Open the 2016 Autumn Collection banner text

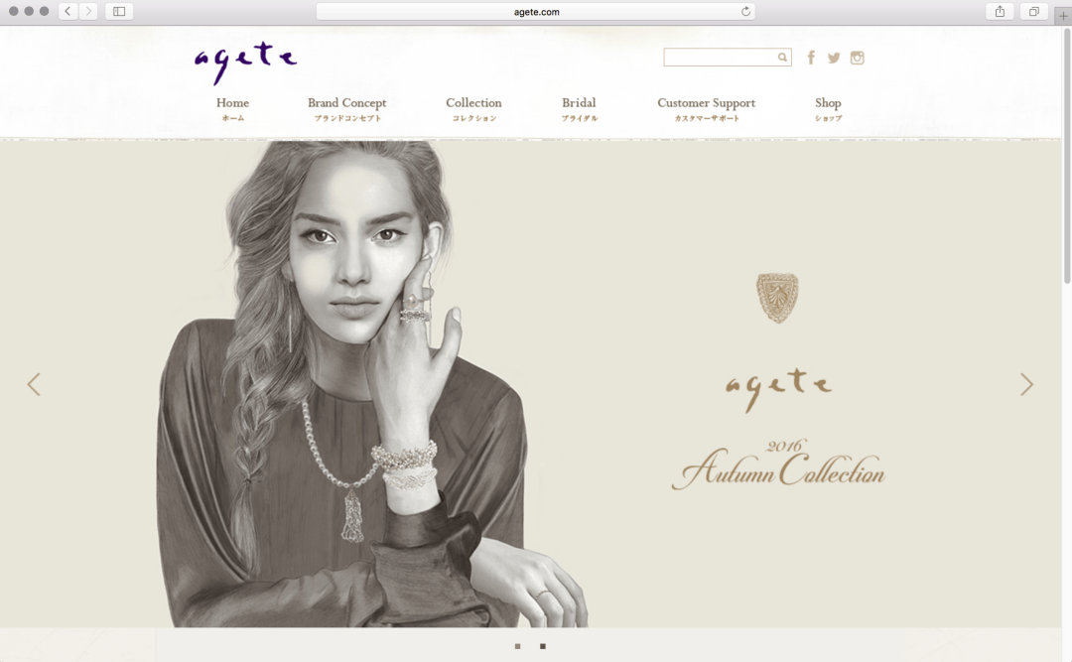(x=779, y=465)
